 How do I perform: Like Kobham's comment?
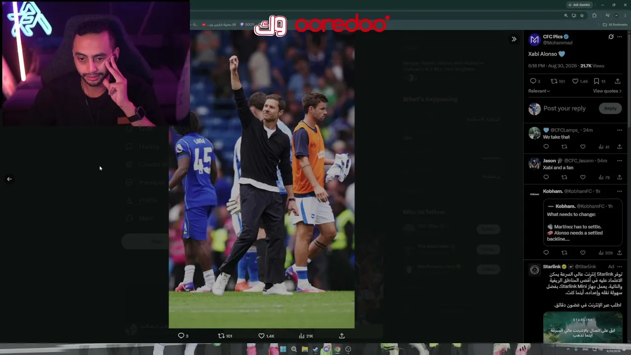(x=583, y=253)
